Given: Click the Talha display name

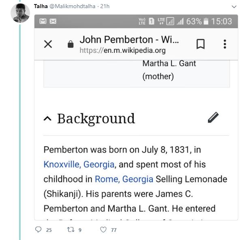Looking at the screenshot, I should [x=41, y=6].
